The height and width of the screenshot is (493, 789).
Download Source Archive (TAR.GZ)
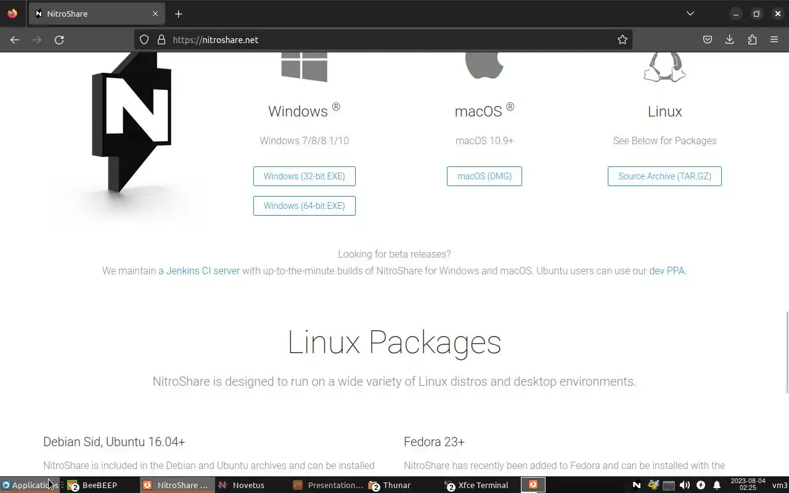664,176
